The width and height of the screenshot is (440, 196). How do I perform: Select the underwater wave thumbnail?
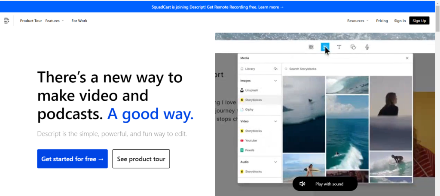click(304, 114)
